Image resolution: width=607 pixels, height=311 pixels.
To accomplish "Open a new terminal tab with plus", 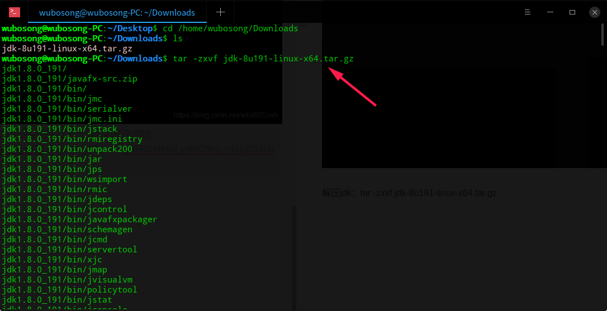I will pos(220,12).
